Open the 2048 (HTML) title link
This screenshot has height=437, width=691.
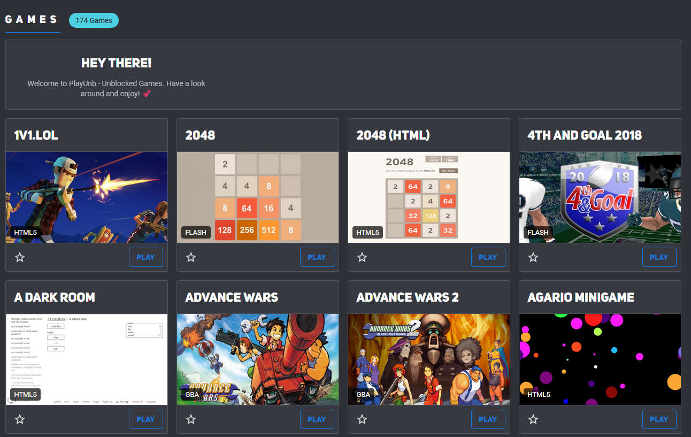click(393, 135)
